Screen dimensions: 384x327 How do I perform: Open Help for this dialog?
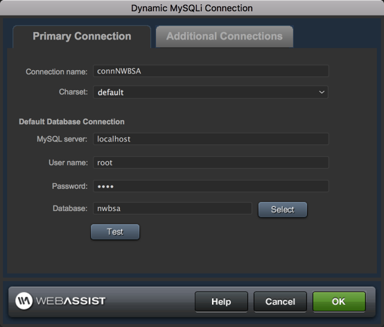click(x=221, y=301)
